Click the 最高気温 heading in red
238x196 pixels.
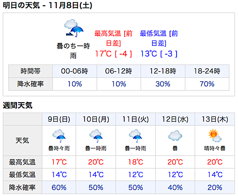pyautogui.click(x=108, y=33)
